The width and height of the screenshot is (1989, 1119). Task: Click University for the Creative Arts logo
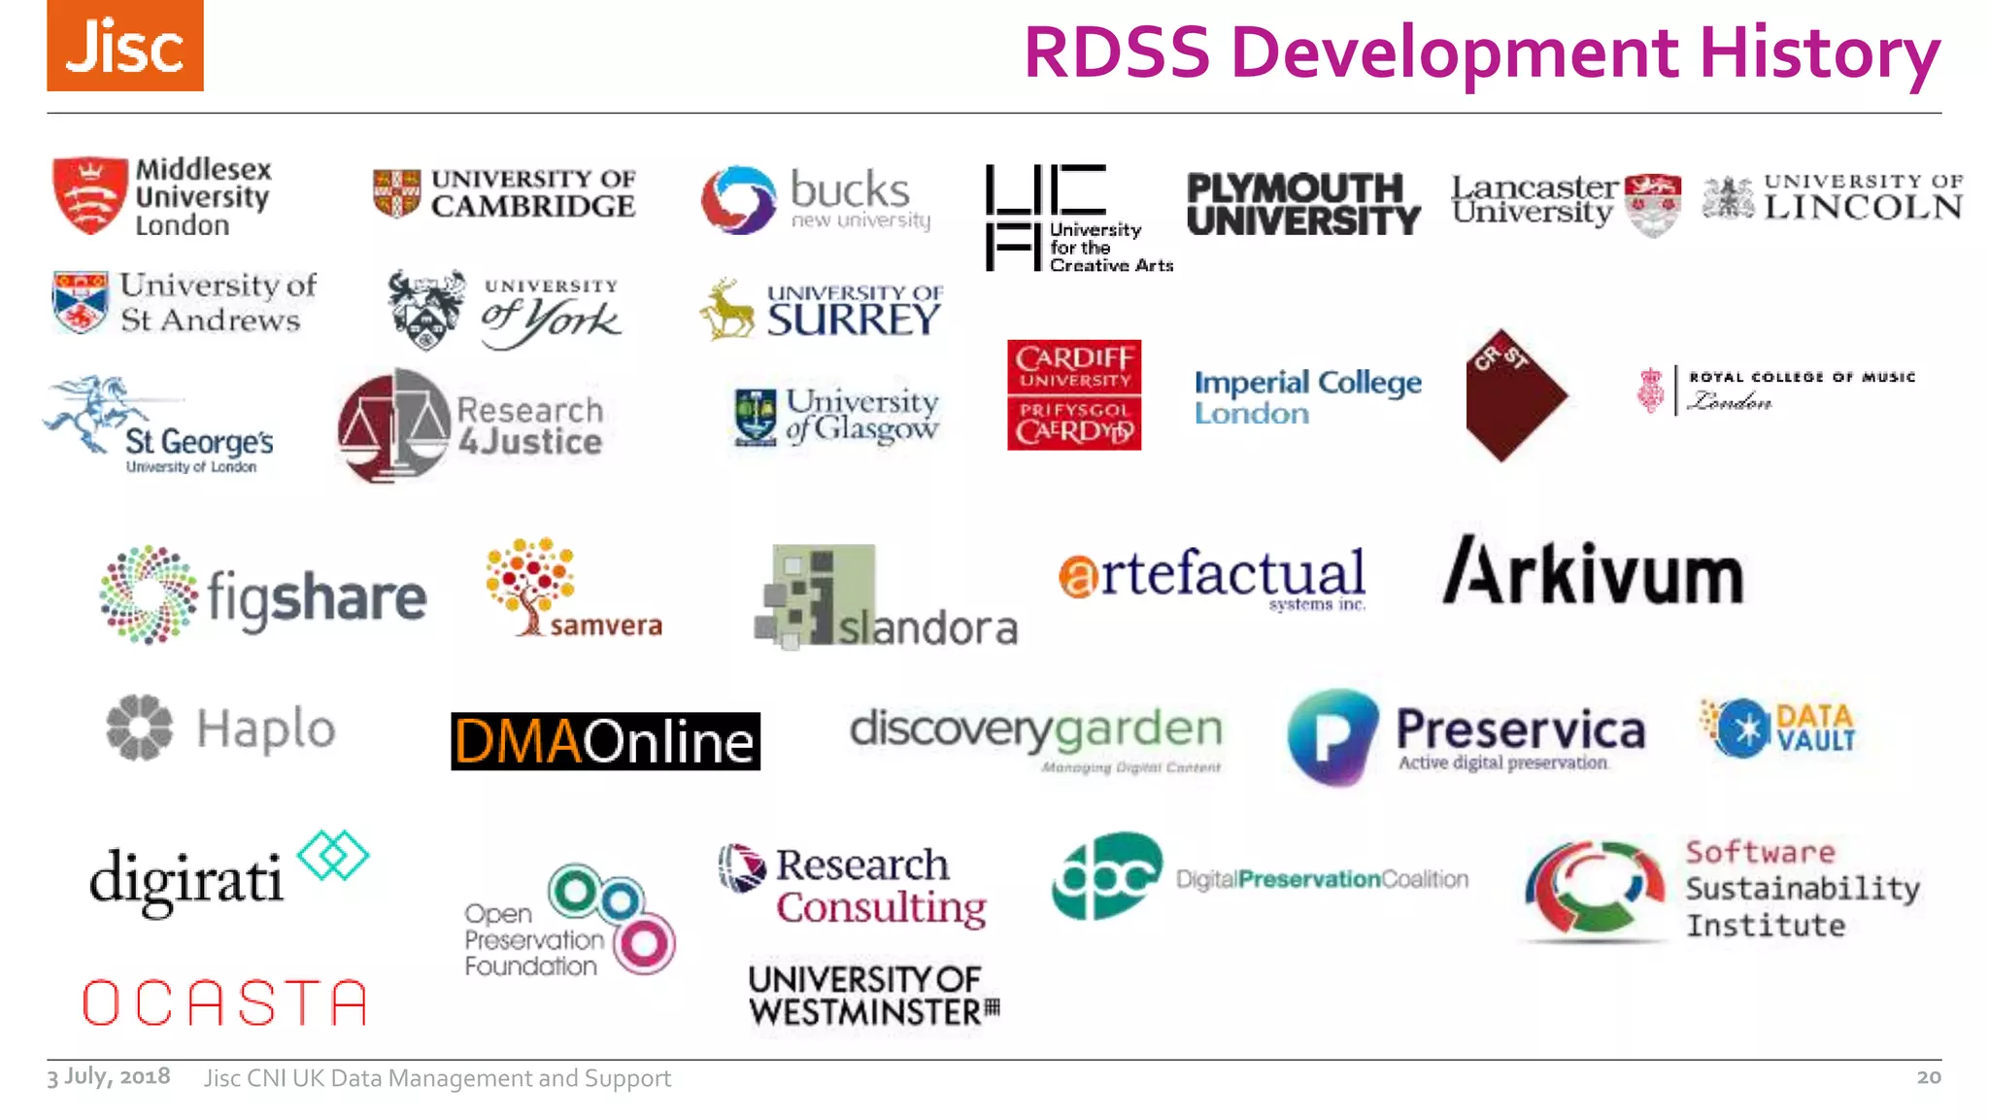pyautogui.click(x=1079, y=218)
